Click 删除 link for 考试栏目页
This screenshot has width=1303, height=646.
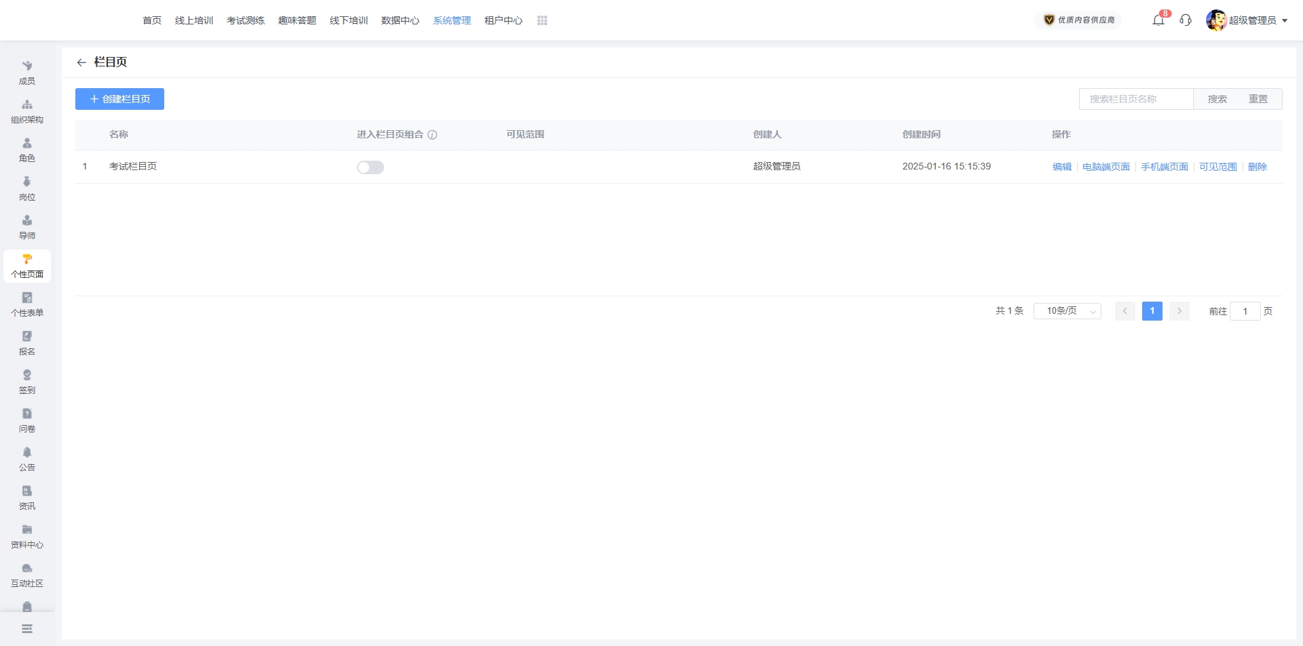1257,167
